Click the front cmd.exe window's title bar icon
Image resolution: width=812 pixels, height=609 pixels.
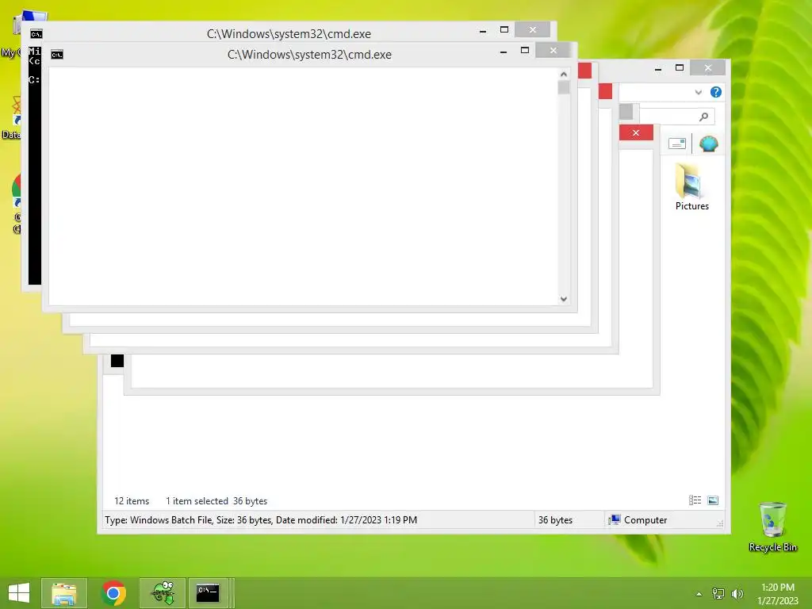point(57,55)
